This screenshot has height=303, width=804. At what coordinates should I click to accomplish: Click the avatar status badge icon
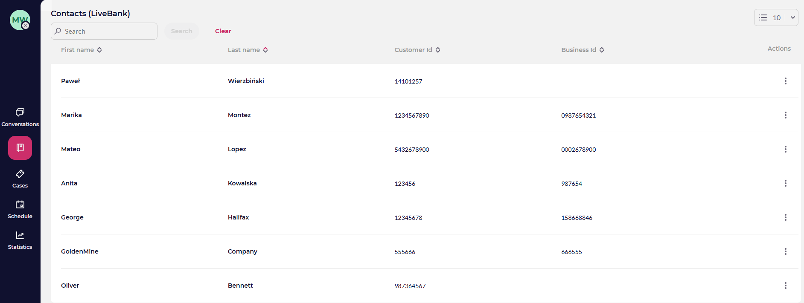26,26
